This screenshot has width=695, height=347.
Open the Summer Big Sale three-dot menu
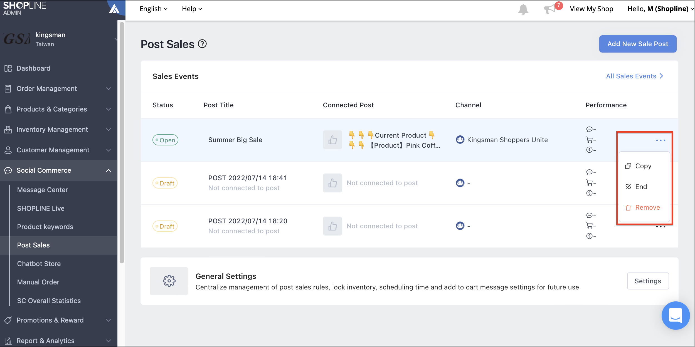click(x=661, y=140)
